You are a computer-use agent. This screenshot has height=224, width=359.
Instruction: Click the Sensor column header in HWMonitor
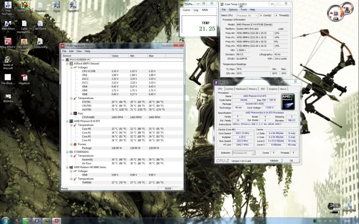(86, 56)
